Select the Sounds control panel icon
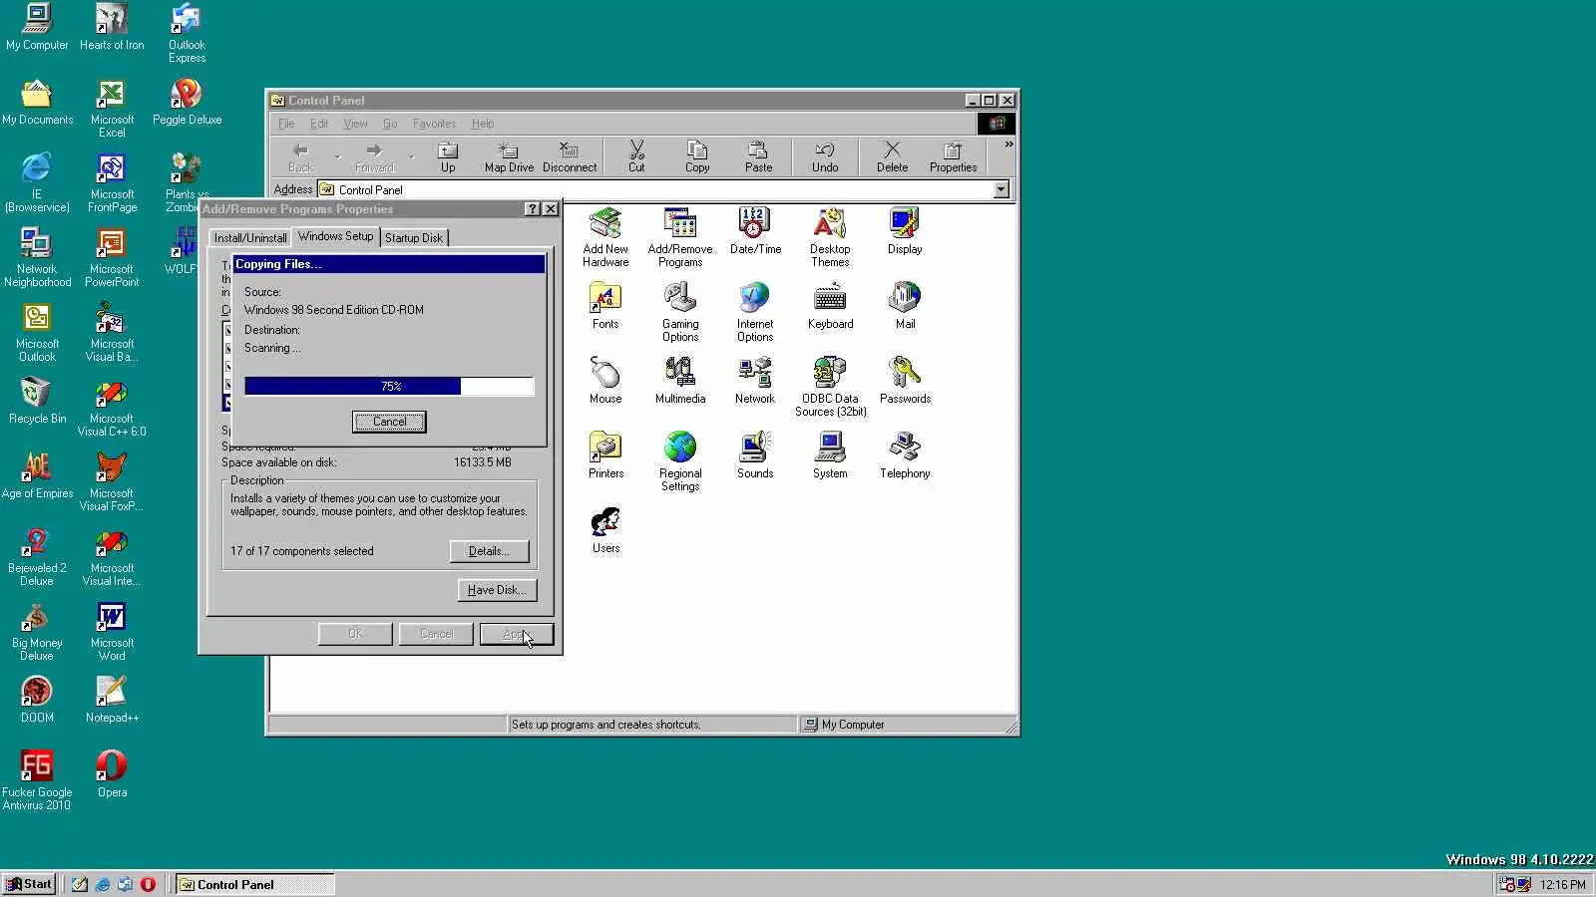This screenshot has width=1596, height=897. click(x=755, y=455)
